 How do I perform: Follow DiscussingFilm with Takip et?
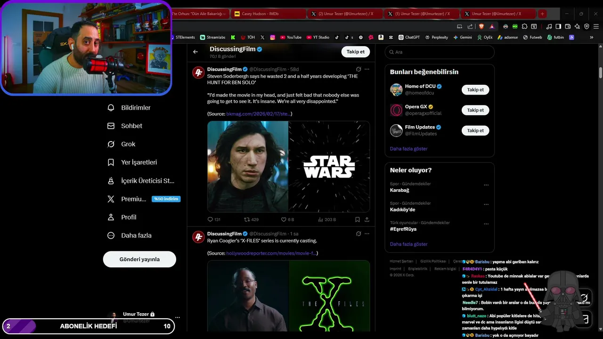356,52
